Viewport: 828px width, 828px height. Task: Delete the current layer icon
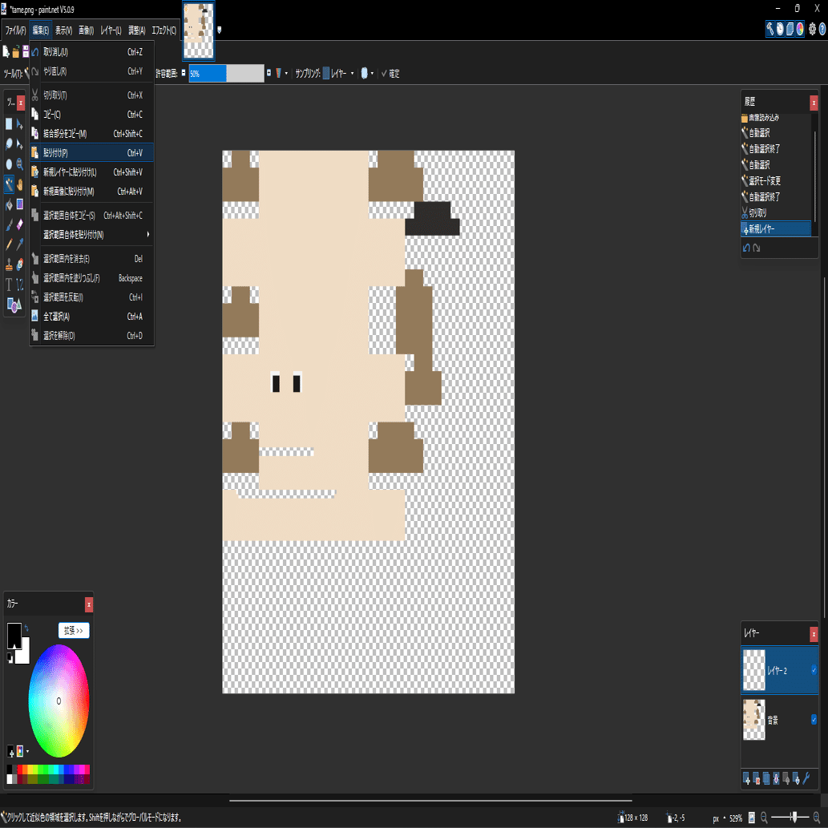pos(757,778)
